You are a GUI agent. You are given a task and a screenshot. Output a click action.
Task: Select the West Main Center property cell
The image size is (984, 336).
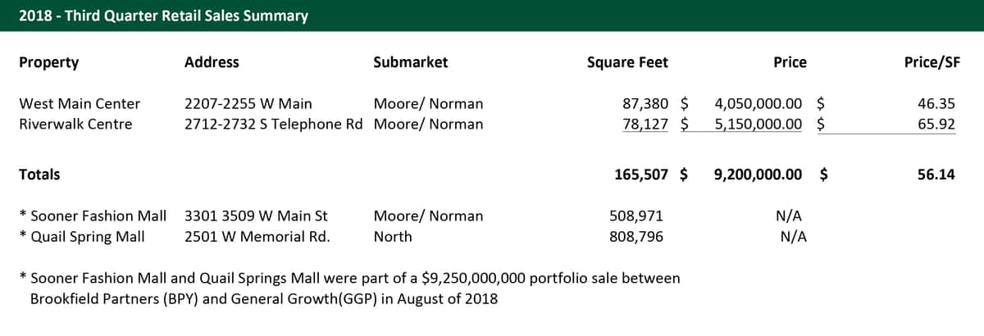tap(80, 104)
